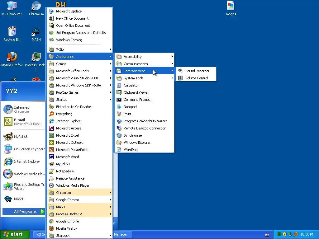Launch Mozilla Firefox from All Programs list
Screen dimensions: 319x239
click(80, 228)
